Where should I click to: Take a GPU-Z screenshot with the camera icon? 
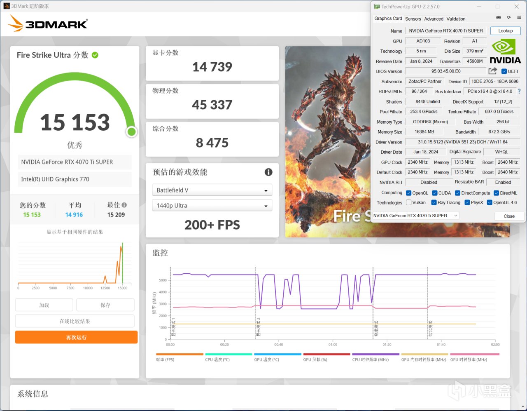coord(498,17)
